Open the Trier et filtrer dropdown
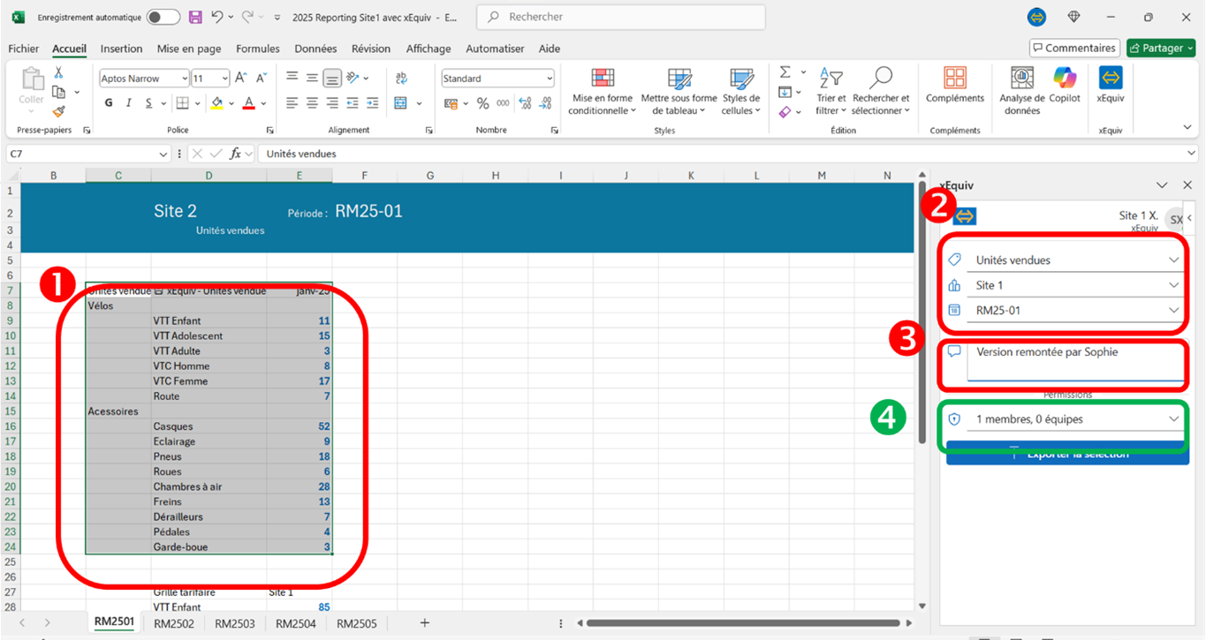 click(x=831, y=91)
